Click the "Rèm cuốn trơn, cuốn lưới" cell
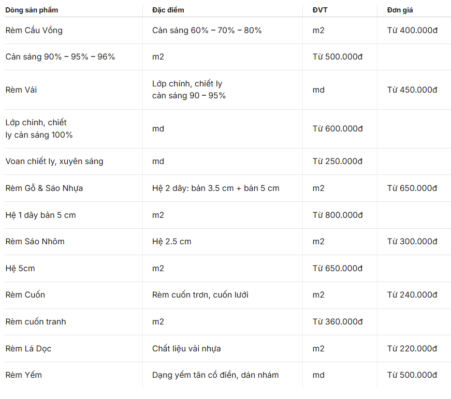 click(200, 295)
